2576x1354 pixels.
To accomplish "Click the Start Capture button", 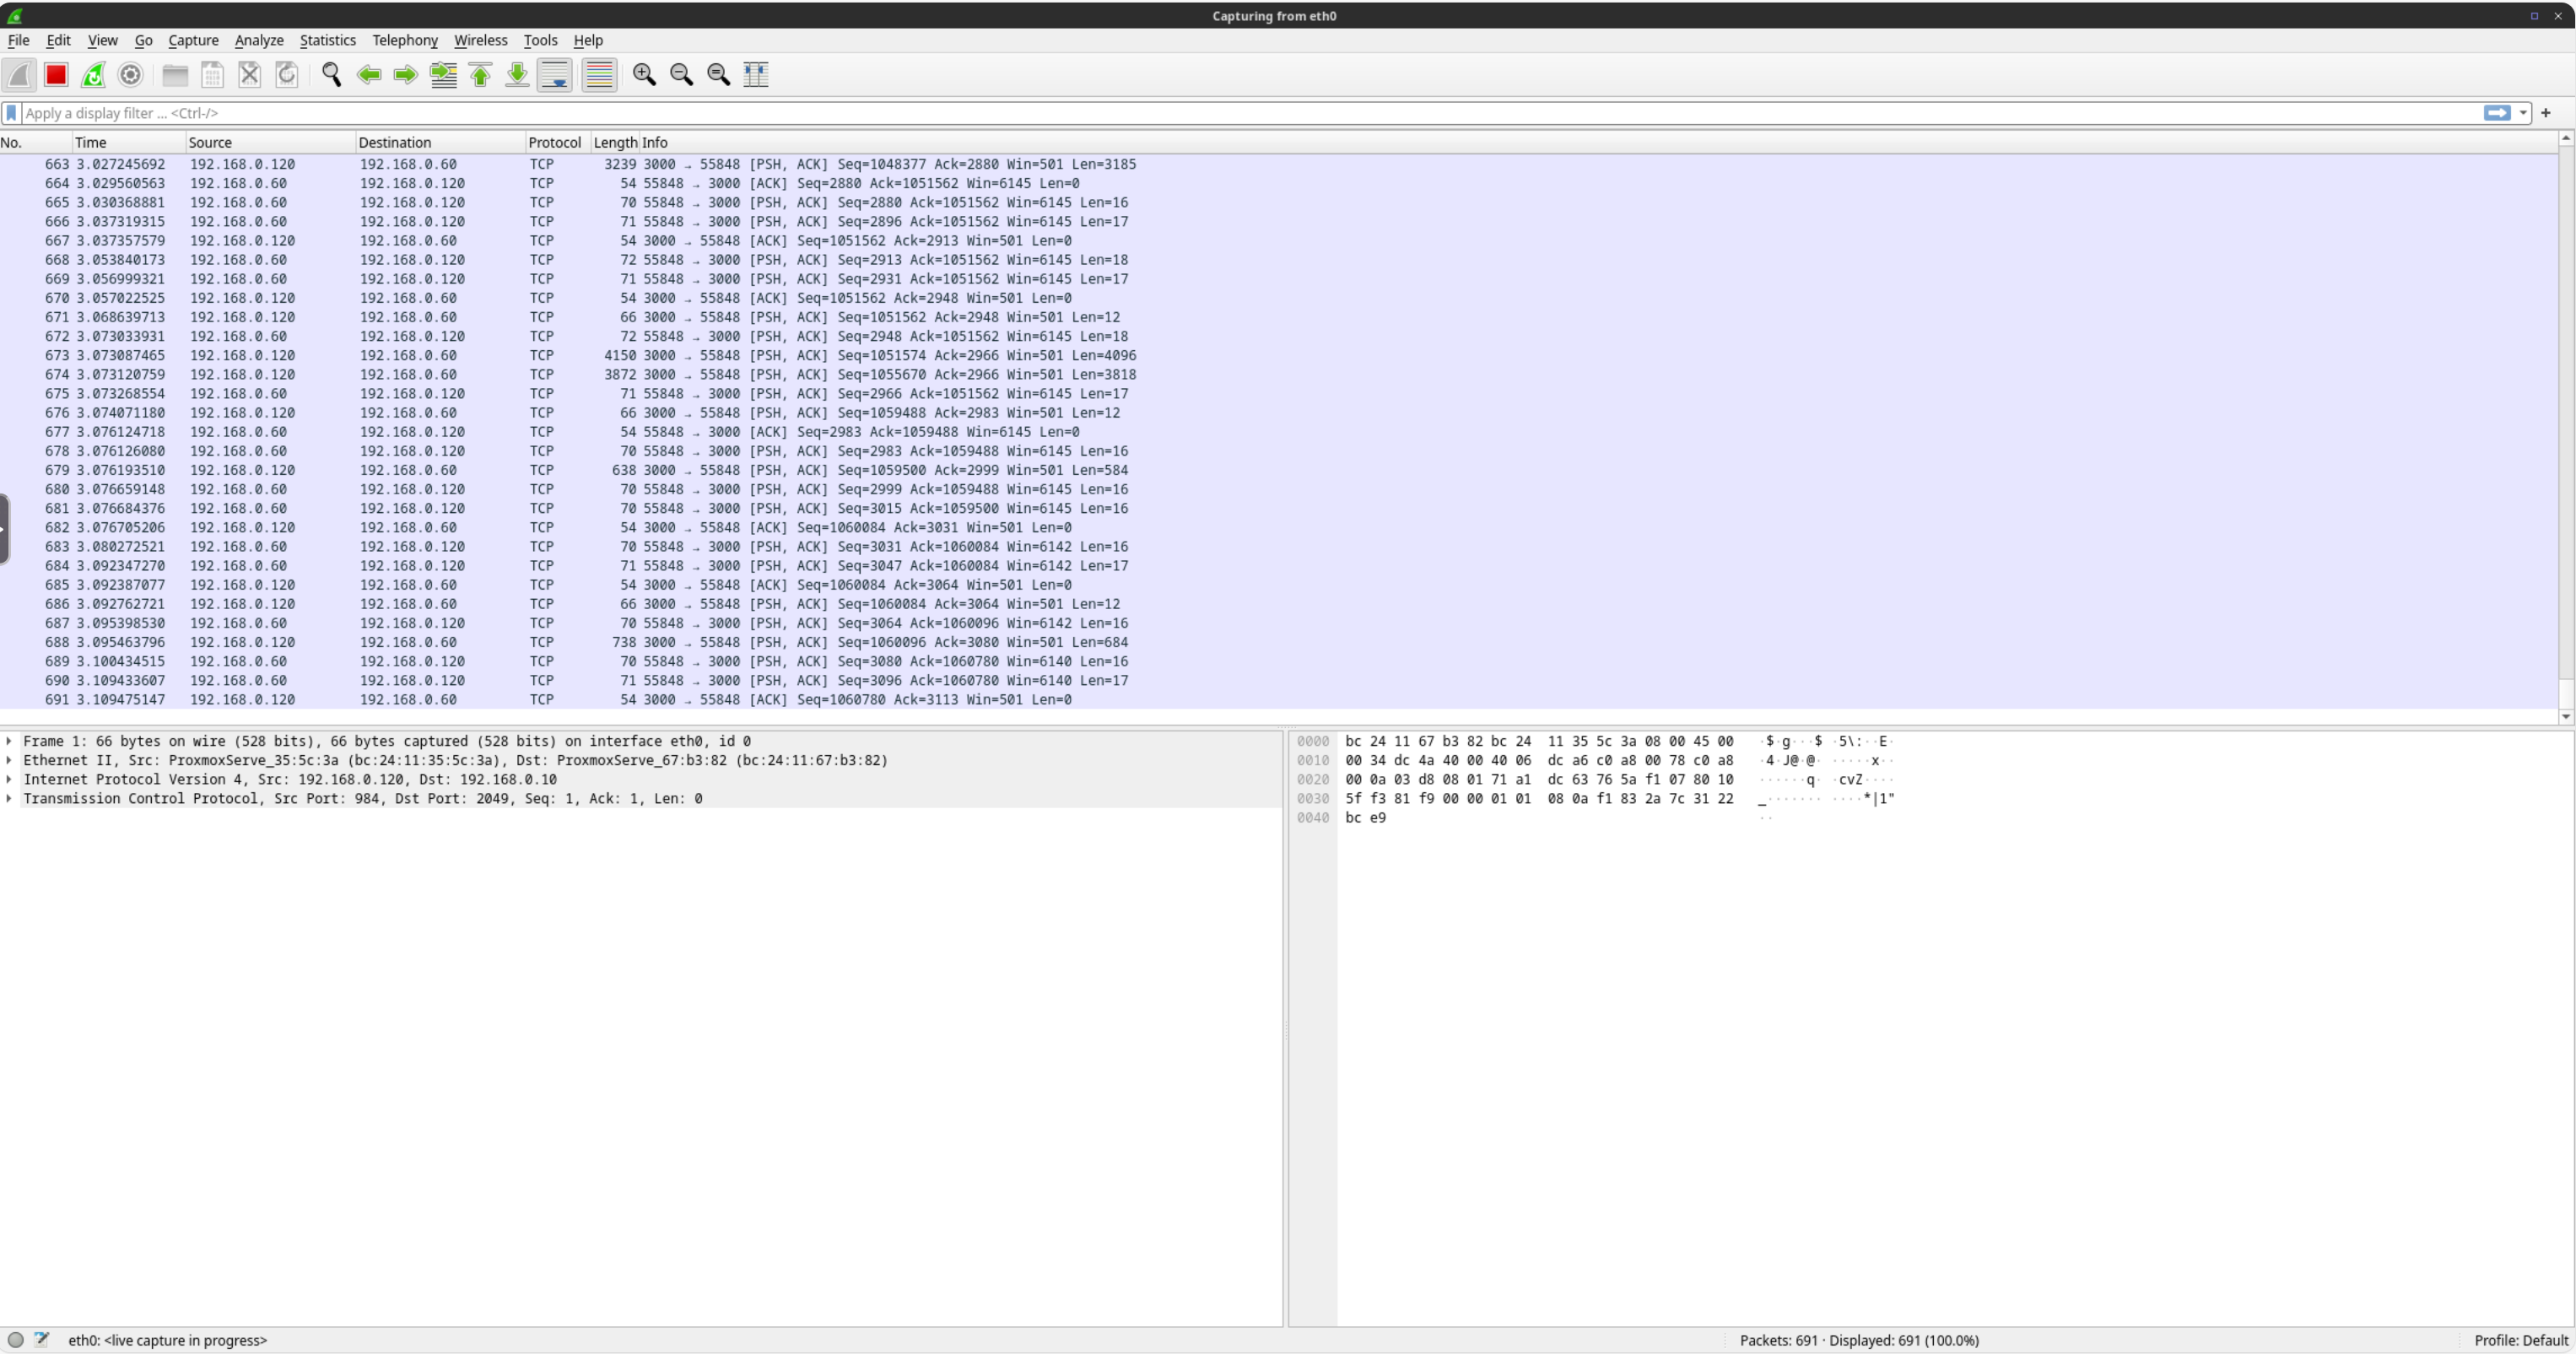I will (20, 73).
